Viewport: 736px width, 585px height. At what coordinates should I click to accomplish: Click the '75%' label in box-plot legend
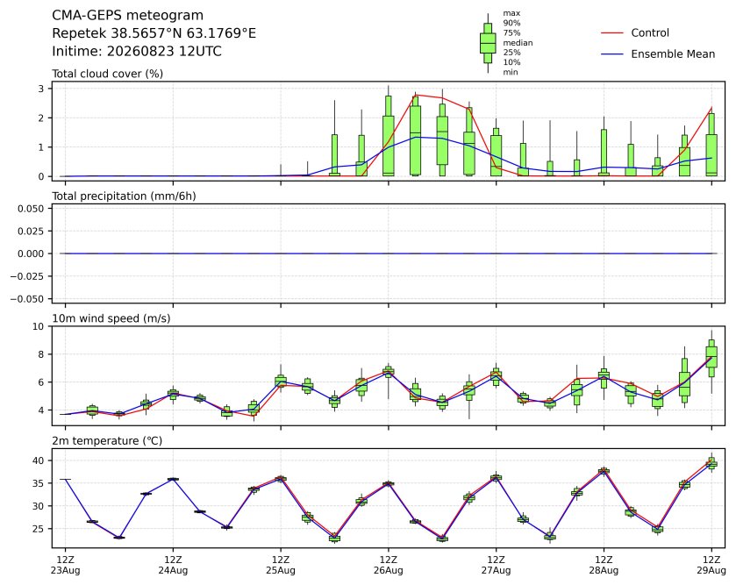[x=511, y=32]
